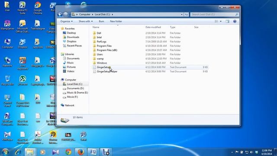Open Dropbox in the navigation pane
Screen dimensions: 277x156
pyautogui.click(x=72, y=42)
